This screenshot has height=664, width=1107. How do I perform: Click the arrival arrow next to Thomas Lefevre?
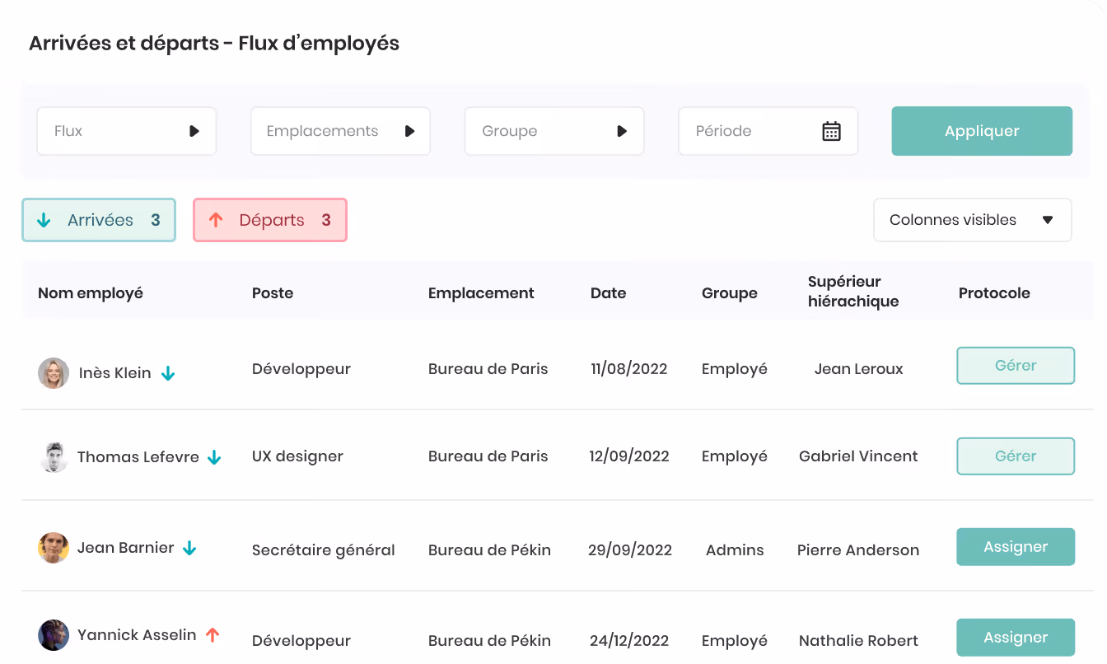pos(214,457)
